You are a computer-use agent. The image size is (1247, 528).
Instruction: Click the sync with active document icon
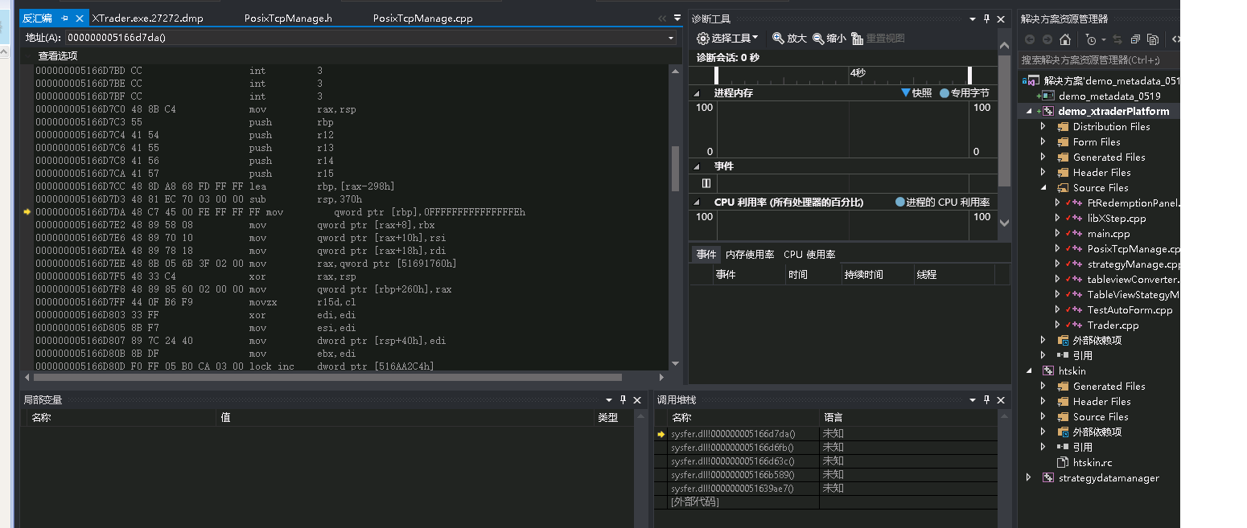pos(1118,39)
